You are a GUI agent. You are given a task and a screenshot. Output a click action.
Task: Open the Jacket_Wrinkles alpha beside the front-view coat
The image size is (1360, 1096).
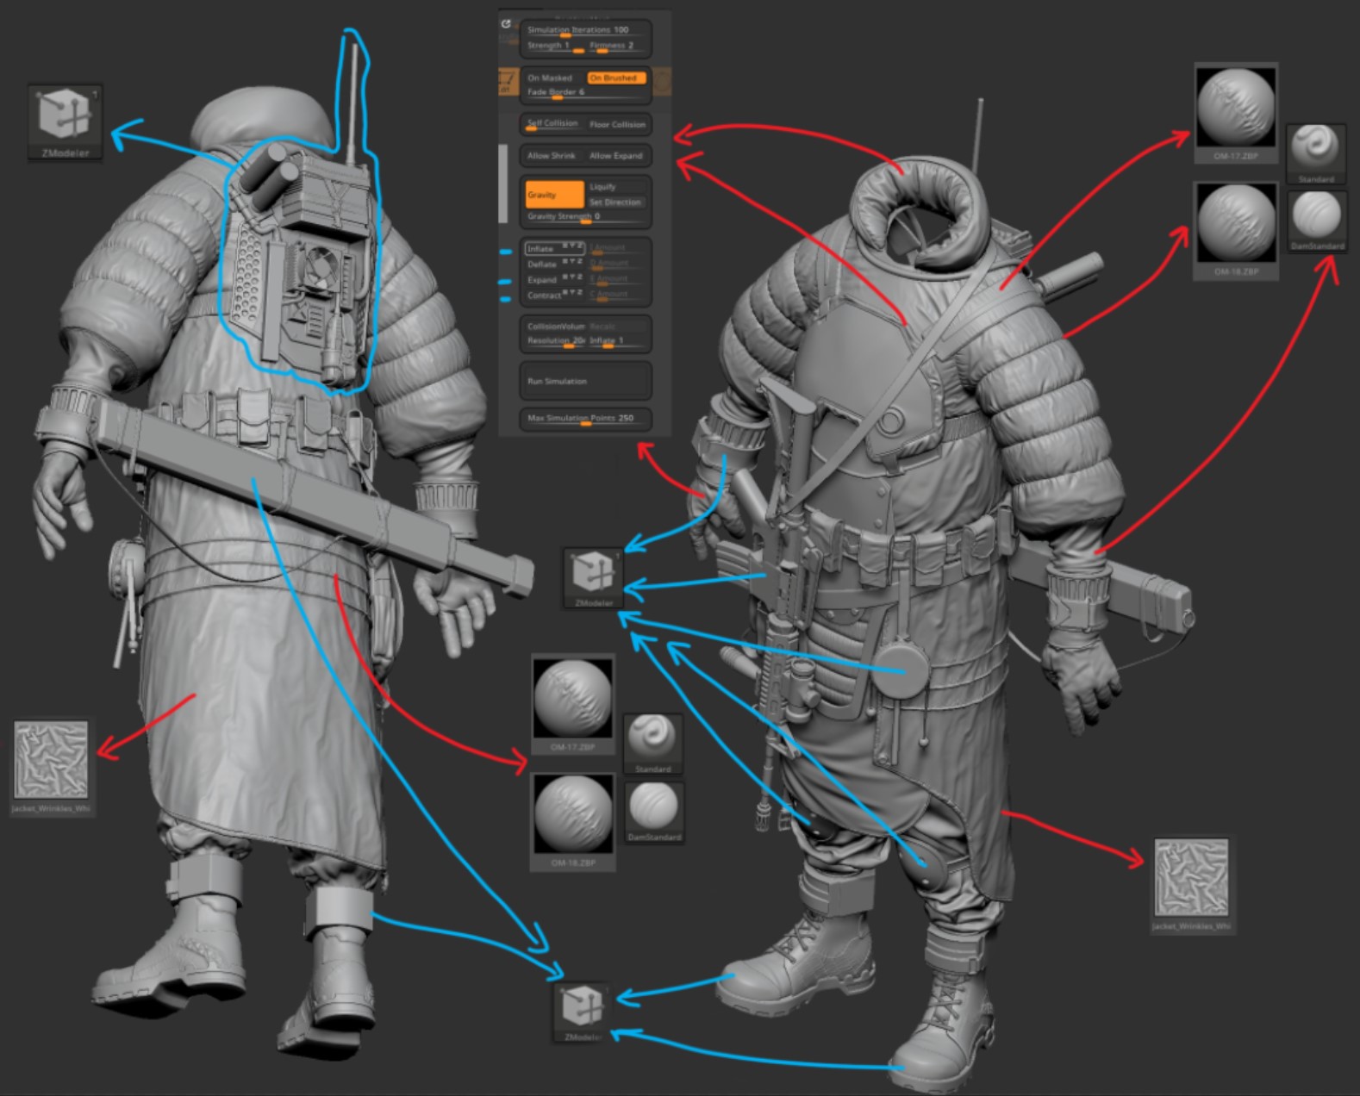pyautogui.click(x=1192, y=883)
